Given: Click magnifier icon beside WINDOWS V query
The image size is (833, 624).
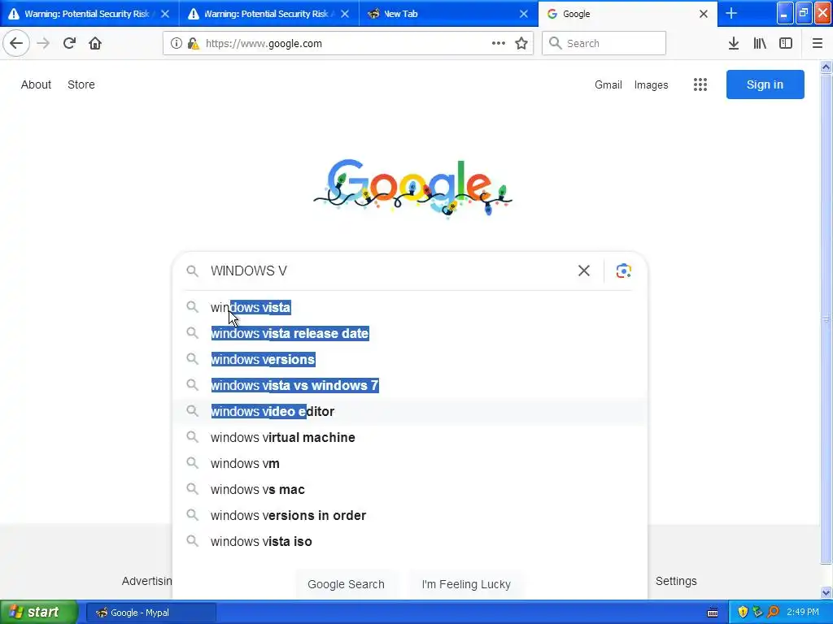Looking at the screenshot, I should click(192, 271).
